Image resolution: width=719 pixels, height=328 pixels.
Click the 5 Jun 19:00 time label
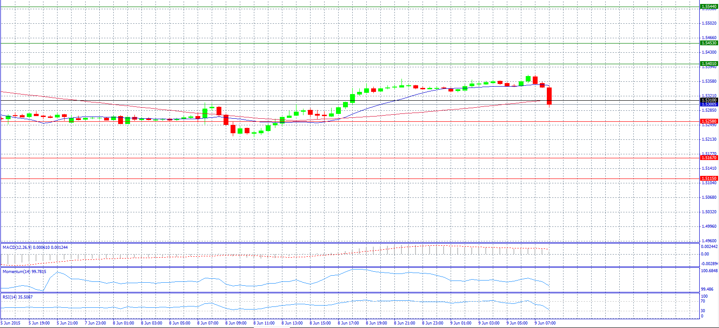pyautogui.click(x=39, y=323)
